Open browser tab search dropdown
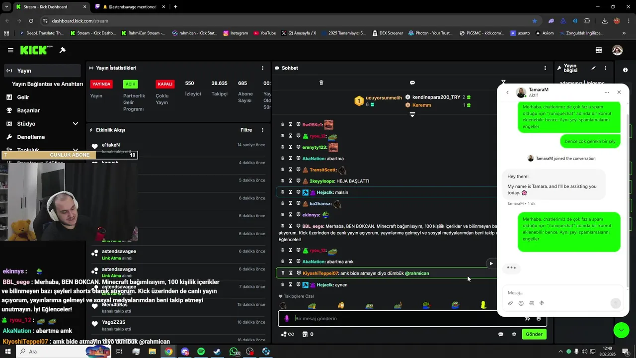 point(6,7)
